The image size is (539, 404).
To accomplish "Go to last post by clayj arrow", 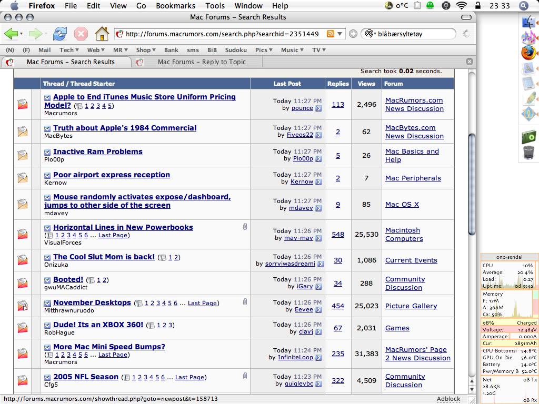I will [318, 332].
